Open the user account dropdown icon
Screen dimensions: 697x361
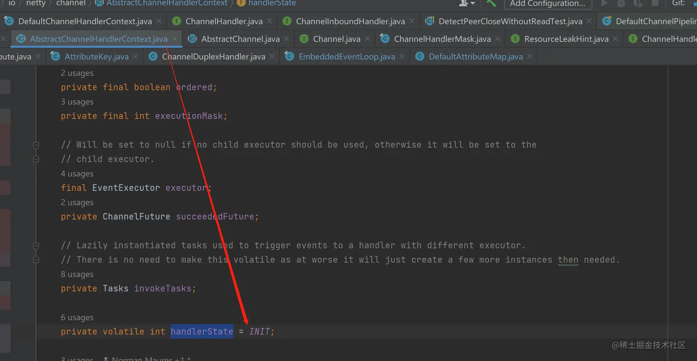click(x=466, y=3)
